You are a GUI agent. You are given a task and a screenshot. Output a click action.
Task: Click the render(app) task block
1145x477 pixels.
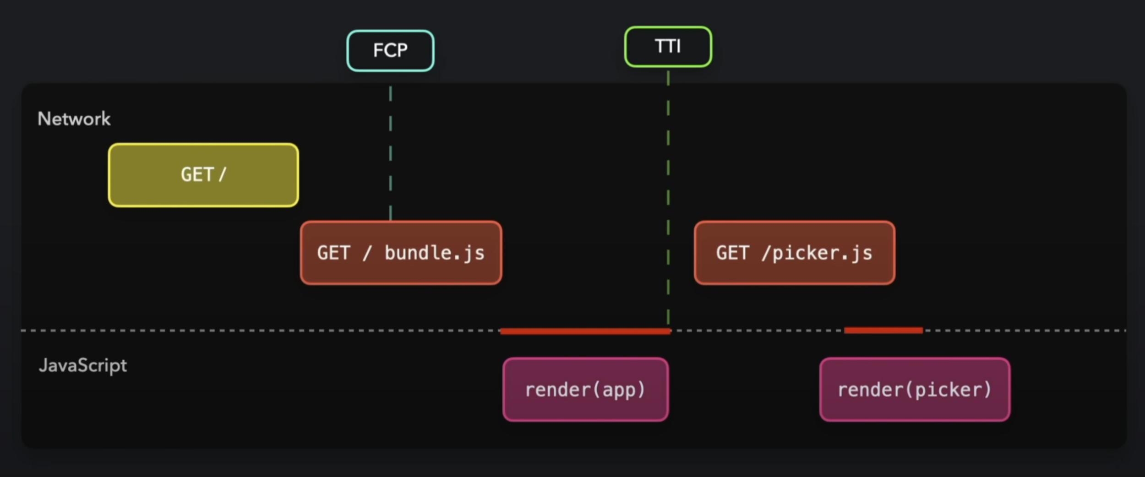(585, 390)
